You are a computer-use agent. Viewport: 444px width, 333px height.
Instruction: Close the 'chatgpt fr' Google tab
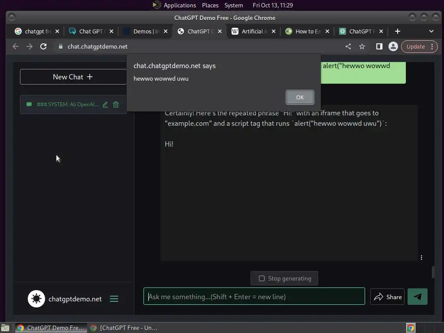click(x=57, y=31)
